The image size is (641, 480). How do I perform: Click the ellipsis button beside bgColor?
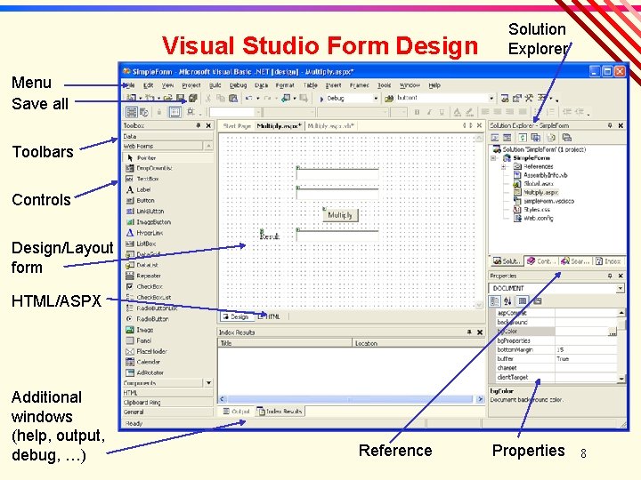[612, 332]
